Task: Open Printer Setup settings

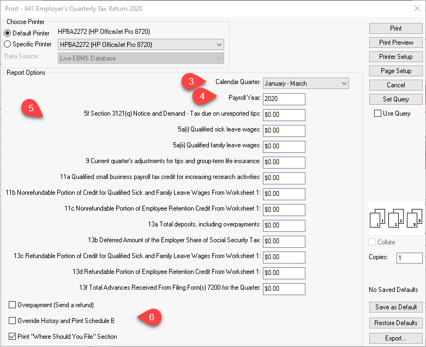Action: pyautogui.click(x=395, y=57)
